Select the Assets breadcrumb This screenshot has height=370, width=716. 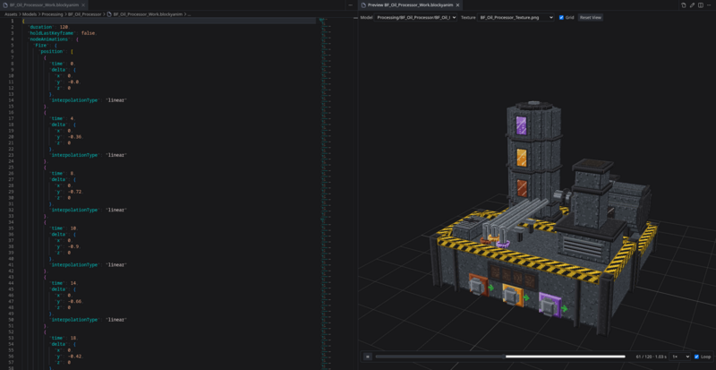tap(11, 14)
